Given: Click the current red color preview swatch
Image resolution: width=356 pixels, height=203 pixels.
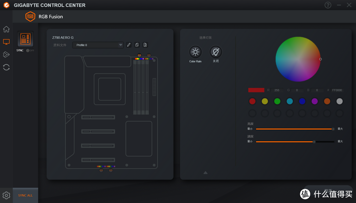Looking at the screenshot, I should (x=256, y=90).
